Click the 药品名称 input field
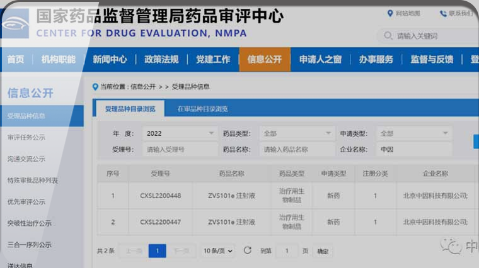 tap(297, 149)
